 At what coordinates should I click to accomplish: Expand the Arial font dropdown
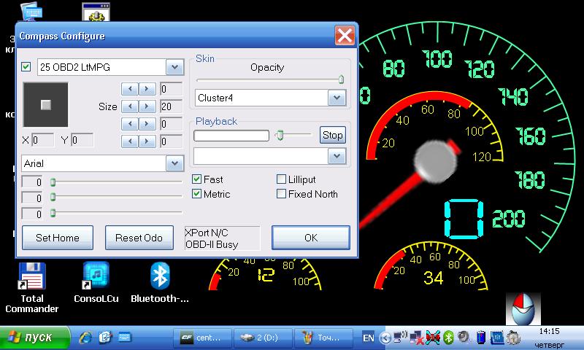point(174,163)
